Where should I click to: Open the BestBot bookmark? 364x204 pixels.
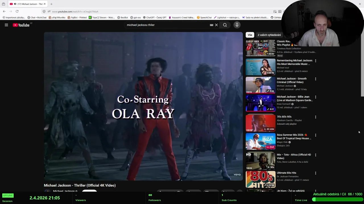pyautogui.click(x=123, y=18)
